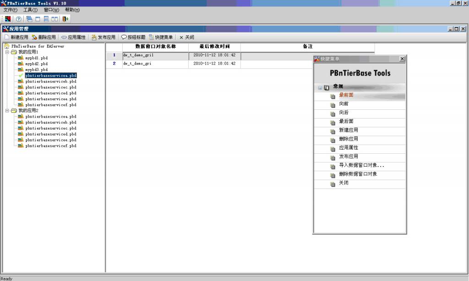
Task: Select pbntierbaseserviceb.pbd under 我的应用2
Action: coord(51,123)
